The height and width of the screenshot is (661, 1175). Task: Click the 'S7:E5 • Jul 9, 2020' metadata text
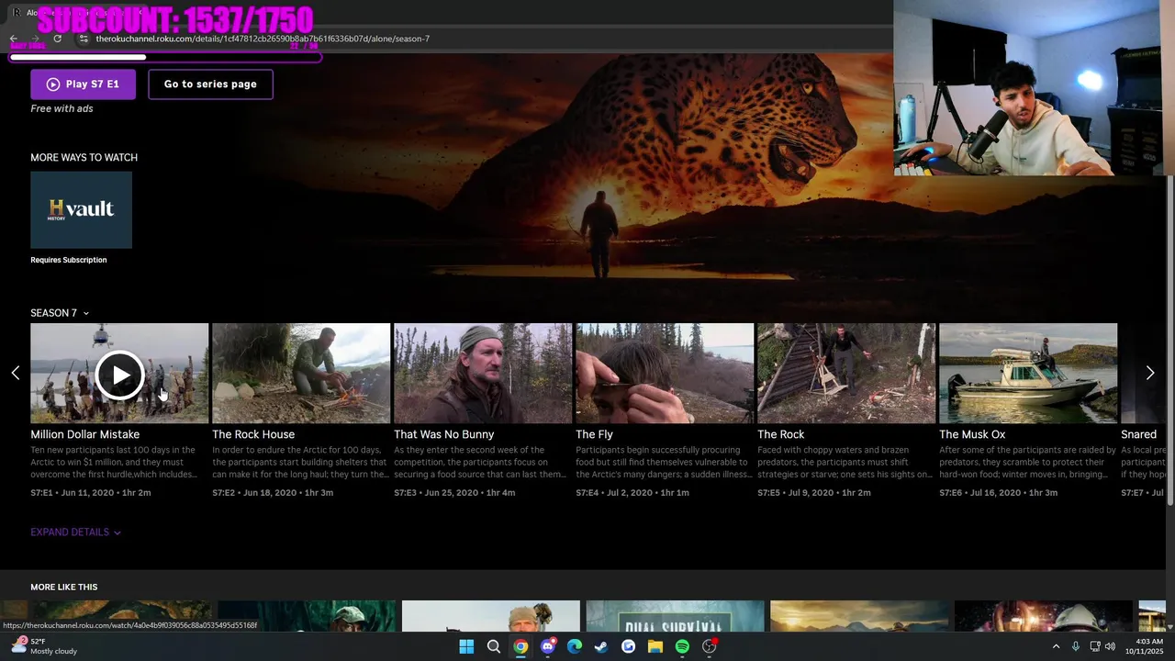[798, 493]
